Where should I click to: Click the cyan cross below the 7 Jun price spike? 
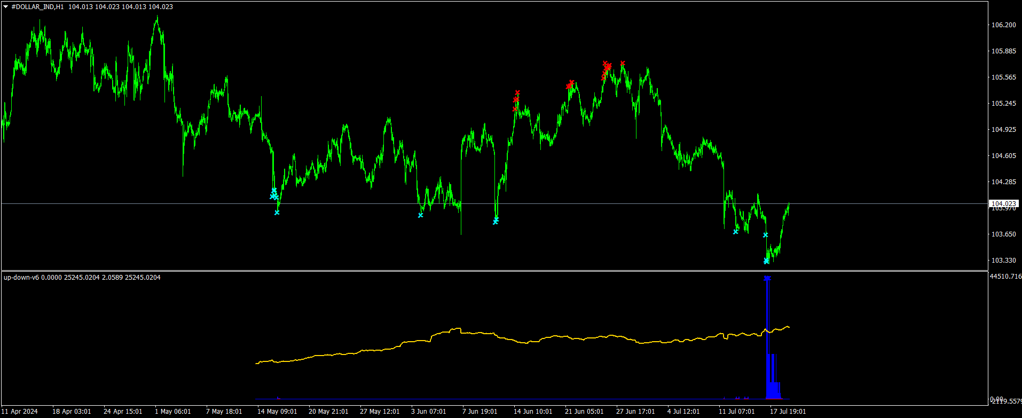496,222
